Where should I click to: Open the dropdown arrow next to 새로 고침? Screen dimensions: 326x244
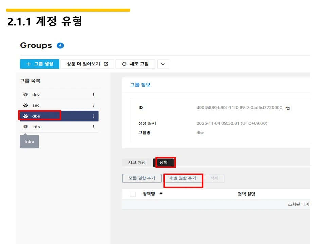click(163, 64)
